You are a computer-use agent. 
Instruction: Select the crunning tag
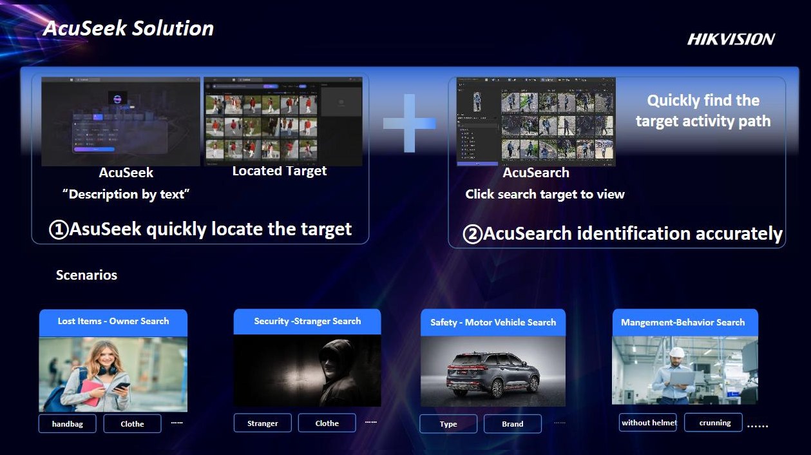[715, 422]
